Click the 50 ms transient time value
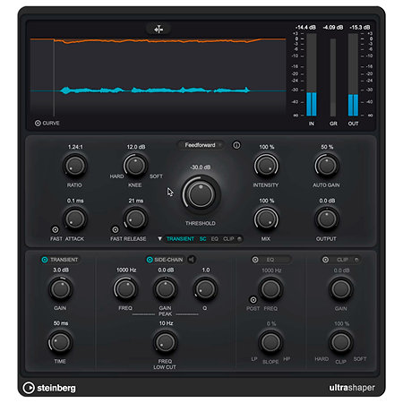Image resolution: width=403 pixels, height=403 pixels. pos(61,323)
